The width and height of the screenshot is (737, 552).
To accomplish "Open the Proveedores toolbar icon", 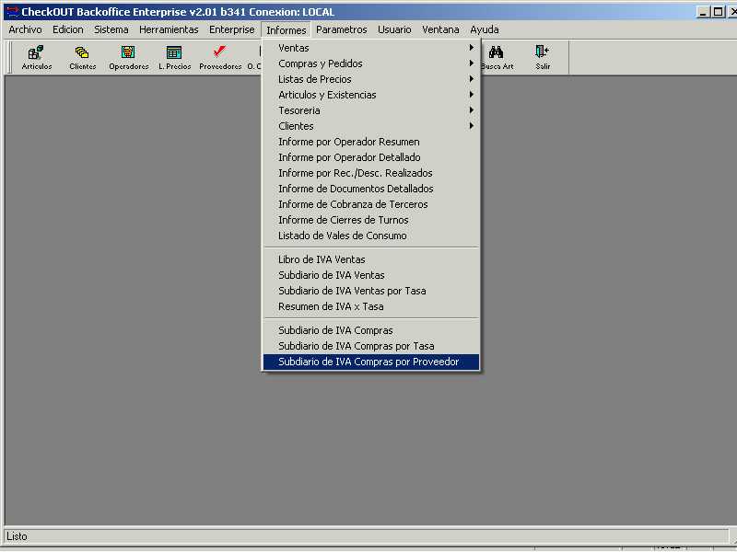I will pos(220,57).
